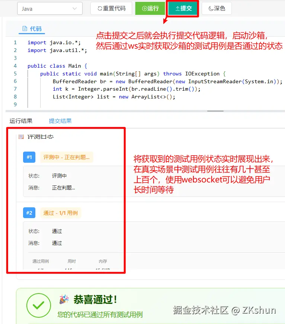Image resolution: width=285 pixels, height=324 pixels.
Task: Click the 内存 column label
Action: click(103, 261)
